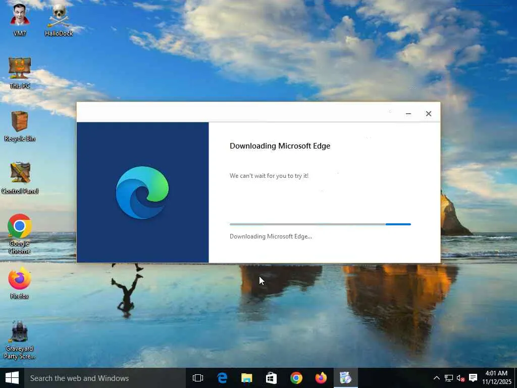The height and width of the screenshot is (388, 517).
Task: Select the Control Panel desktop icon
Action: 20,178
